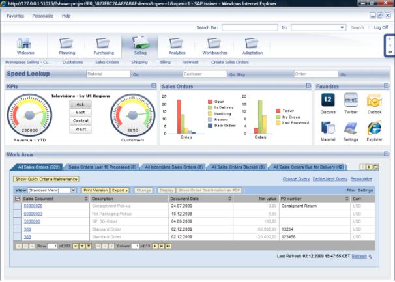Open the tab list icon
The image size is (395, 282).
[375, 167]
